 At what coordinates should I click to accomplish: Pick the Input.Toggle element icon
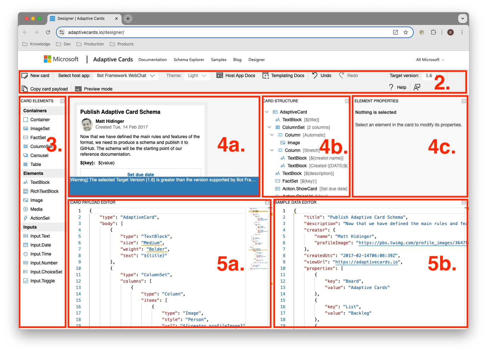(26, 281)
